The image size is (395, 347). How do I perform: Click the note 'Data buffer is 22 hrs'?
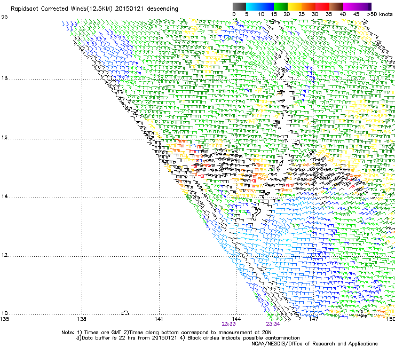coord(109,338)
